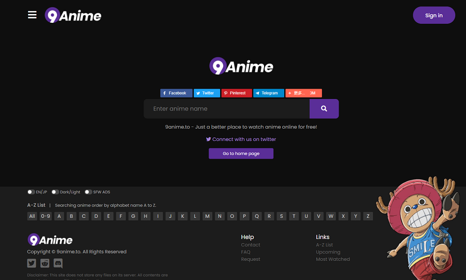The image size is (466, 280).
Task: Select letter F in the A-Z list
Action: click(121, 216)
